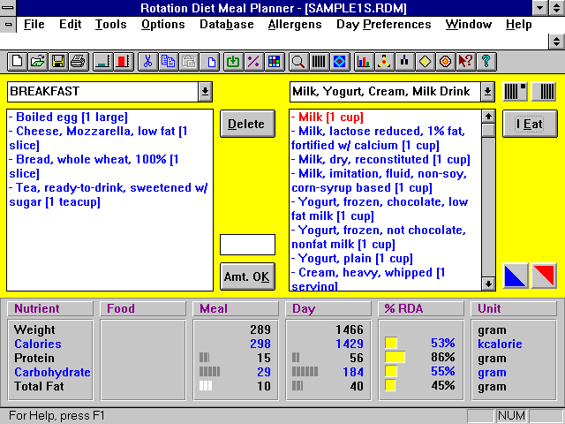The width and height of the screenshot is (565, 424).
Task: Click the scissors Cut icon
Action: pos(147,62)
